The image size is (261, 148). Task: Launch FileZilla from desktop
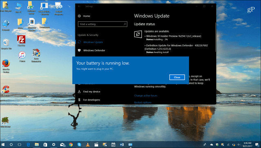click(21, 41)
